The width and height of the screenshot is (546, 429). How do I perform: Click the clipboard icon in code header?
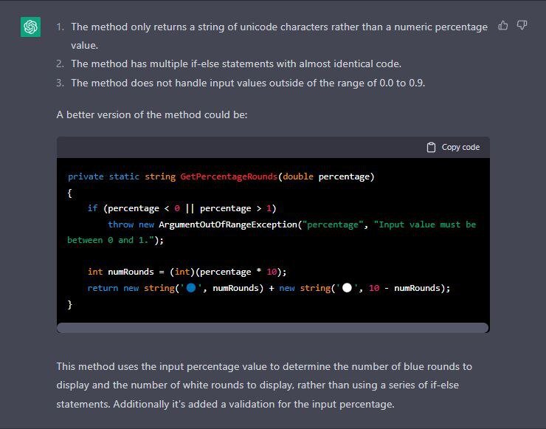coord(431,148)
